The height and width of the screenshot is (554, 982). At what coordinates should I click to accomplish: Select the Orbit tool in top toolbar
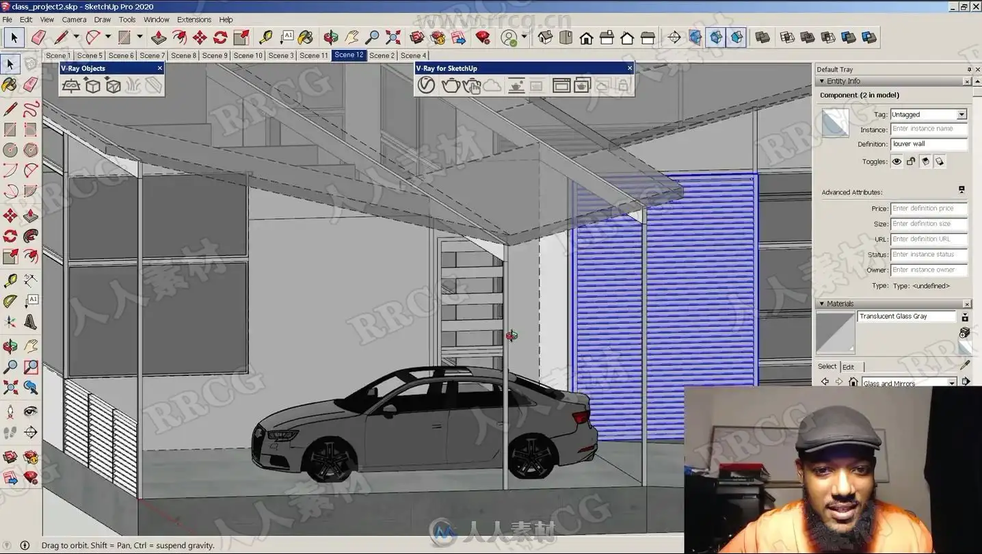point(331,37)
